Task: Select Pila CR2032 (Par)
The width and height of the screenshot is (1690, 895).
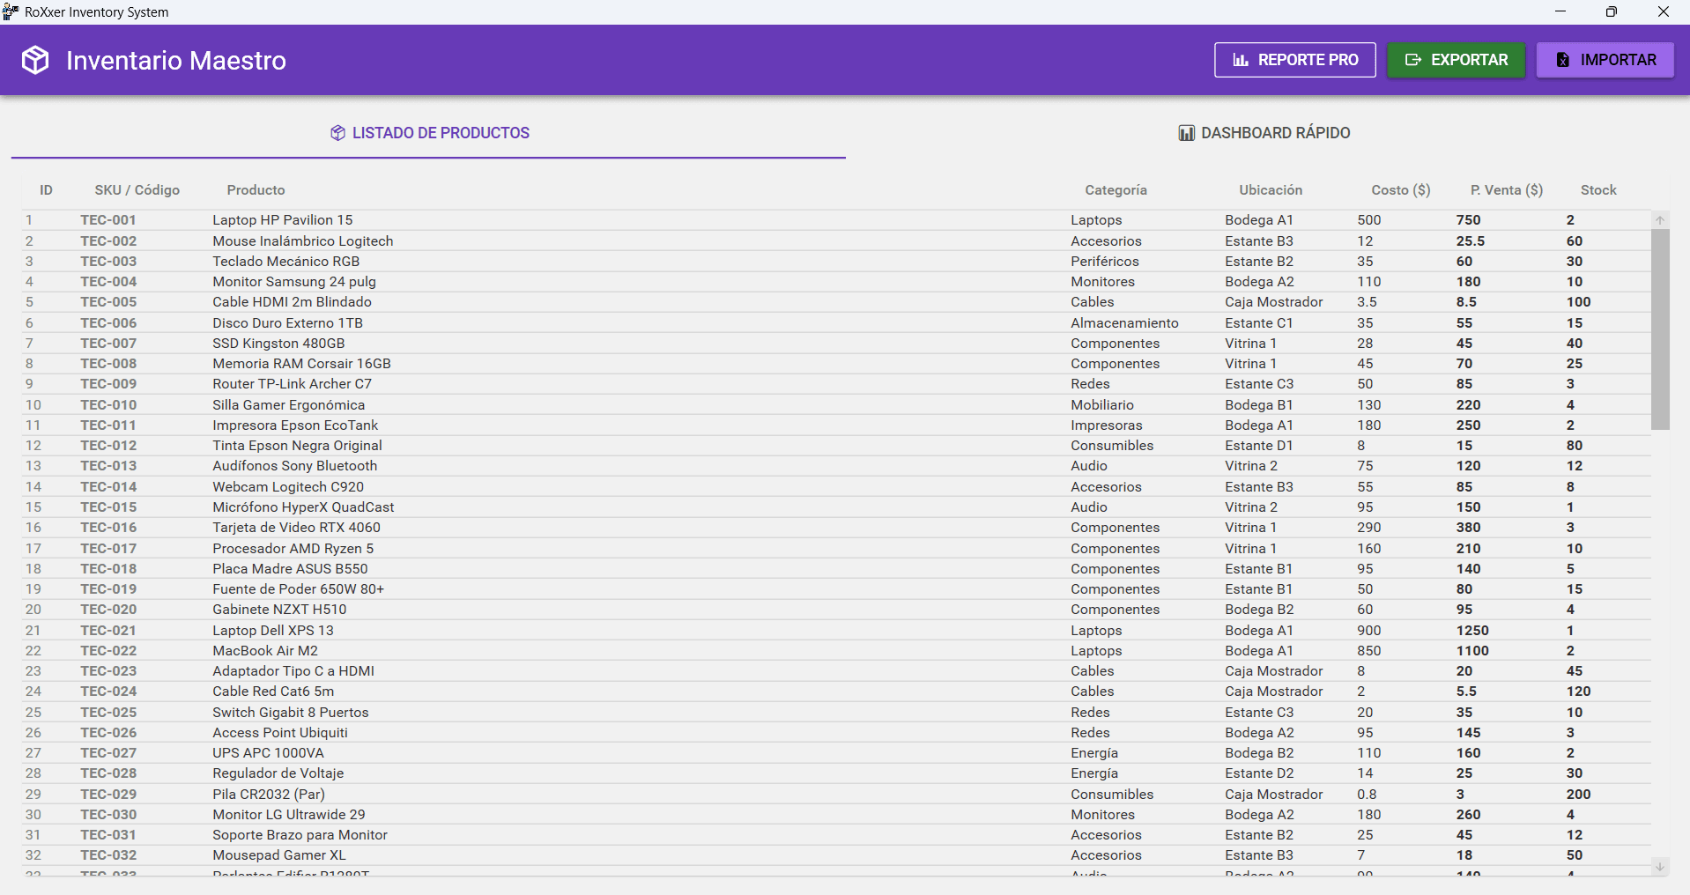Action: [x=269, y=795]
